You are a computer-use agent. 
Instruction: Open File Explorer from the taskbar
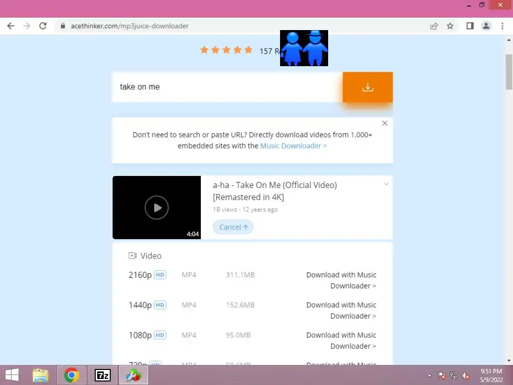click(41, 375)
